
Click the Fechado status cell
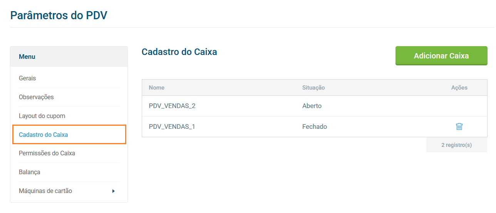315,126
